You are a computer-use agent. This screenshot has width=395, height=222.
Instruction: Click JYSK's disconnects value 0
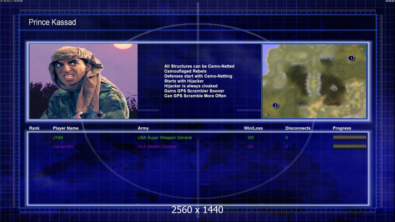(286, 138)
